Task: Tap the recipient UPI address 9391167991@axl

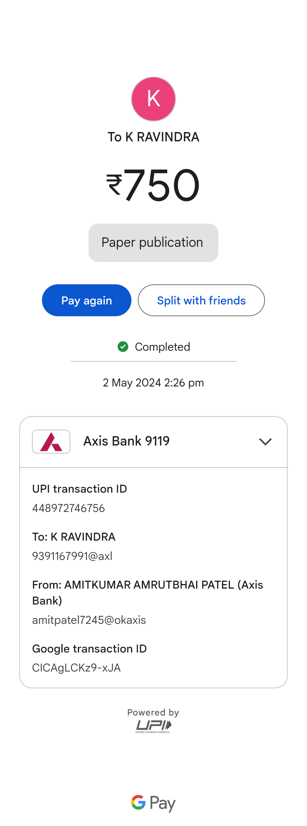Action: 72,556
